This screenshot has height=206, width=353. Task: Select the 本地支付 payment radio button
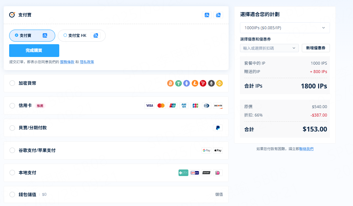[12, 173]
